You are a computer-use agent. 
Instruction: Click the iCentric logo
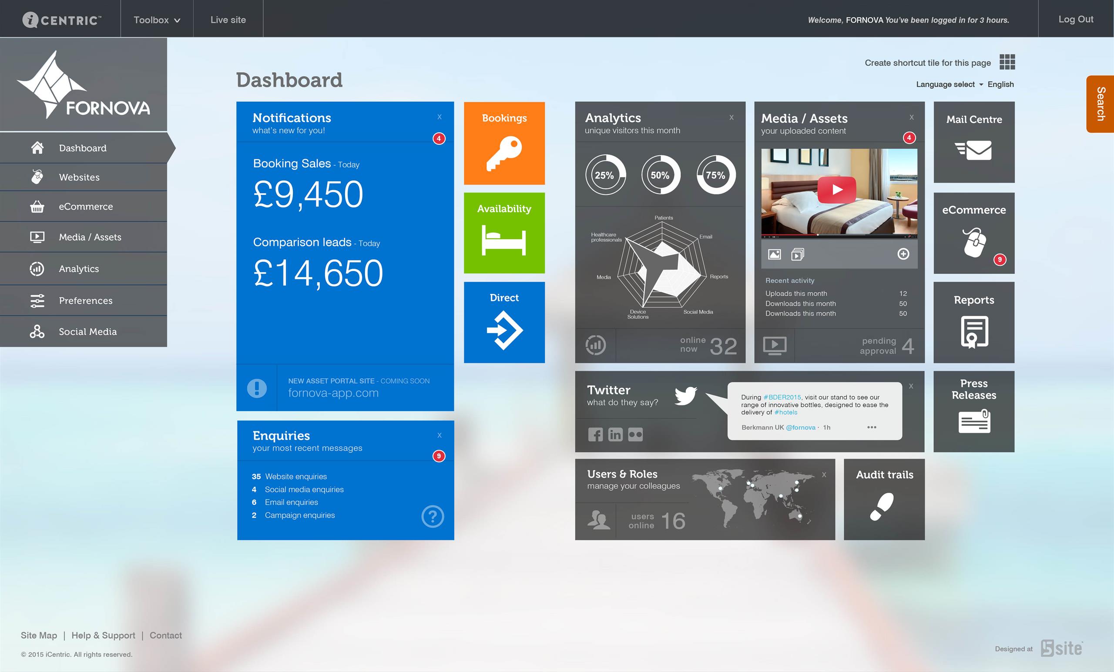tap(61, 20)
